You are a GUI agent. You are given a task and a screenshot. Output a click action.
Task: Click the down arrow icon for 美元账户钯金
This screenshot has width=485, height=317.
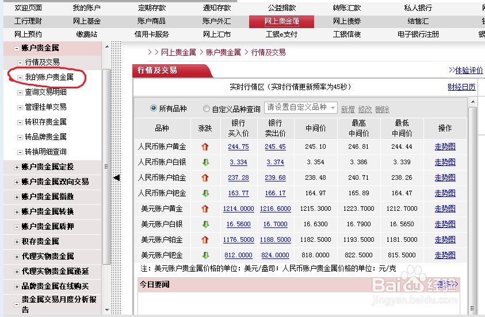pos(205,256)
